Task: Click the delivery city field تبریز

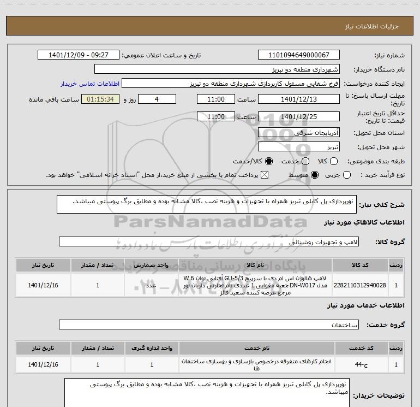Action: pyautogui.click(x=299, y=146)
